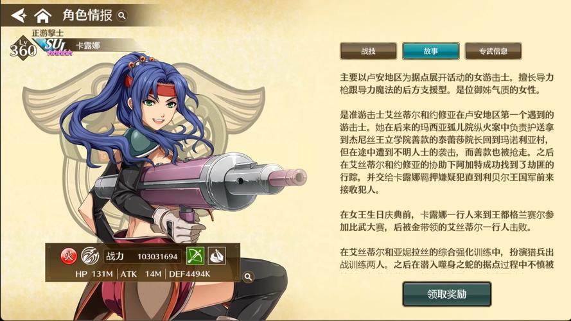Select the green bow weapon icon
571x321 pixels.
tap(195, 256)
